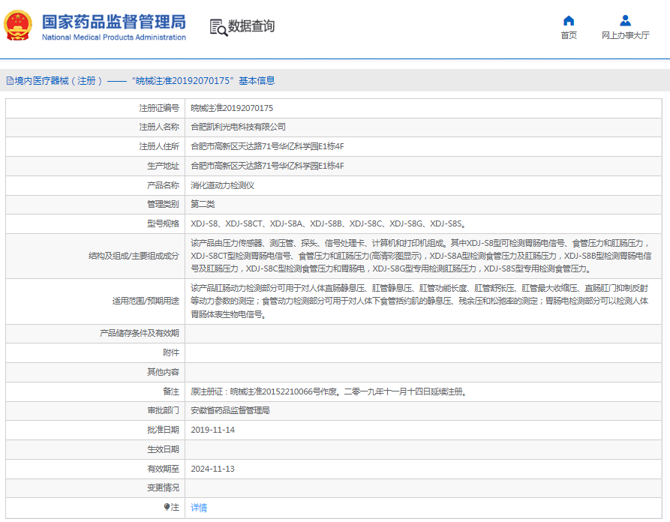670x522 pixels.
Task: Select product name 消化道动力检测仪
Action: point(222,185)
